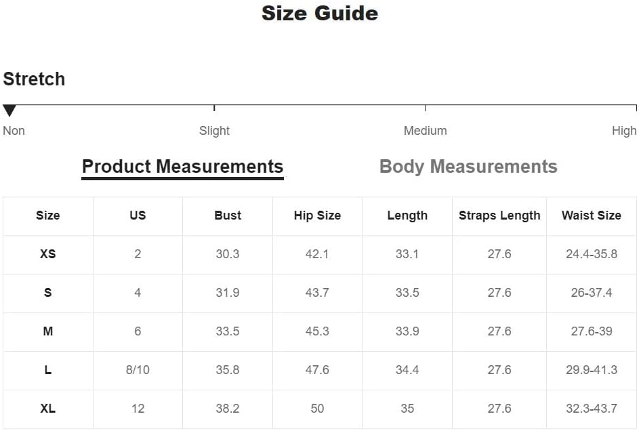Viewport: 639px width, 431px height.
Task: Click the Slight tick on stretch scale
Action: (214, 108)
